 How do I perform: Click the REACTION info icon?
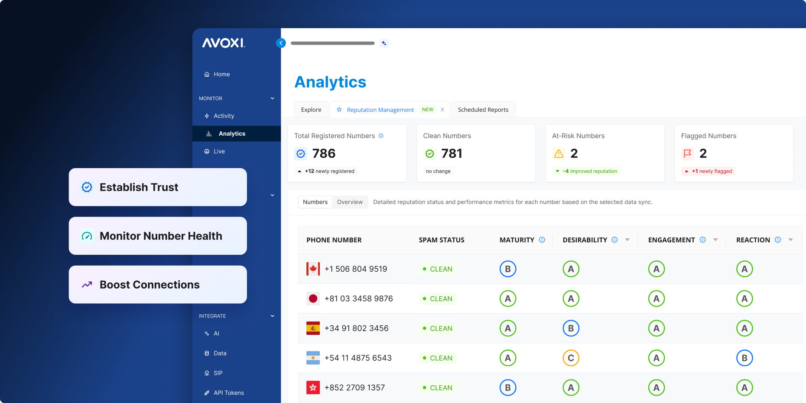point(778,240)
